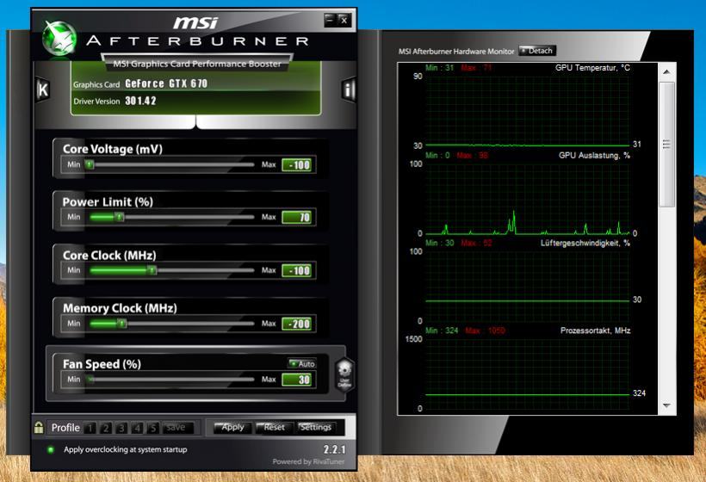Select profile slot 4
This screenshot has height=482, width=706.
(x=138, y=428)
